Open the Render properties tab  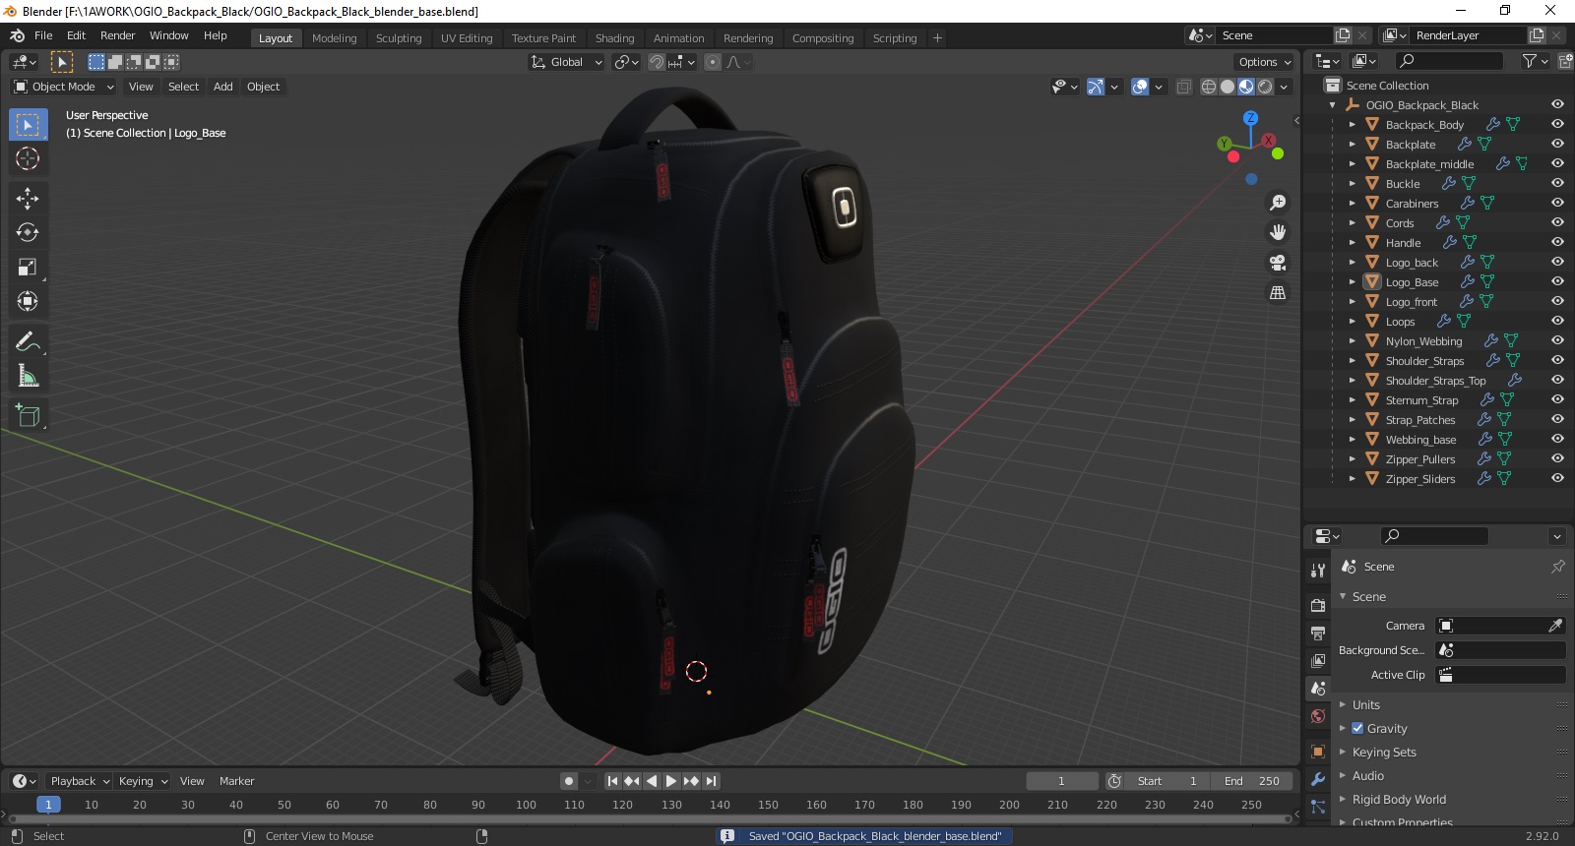[x=1318, y=605]
